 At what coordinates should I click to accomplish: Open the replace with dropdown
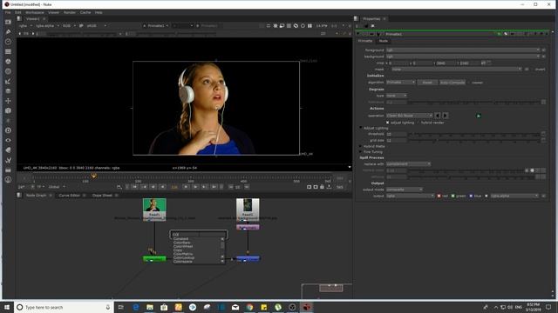pyautogui.click(x=408, y=164)
